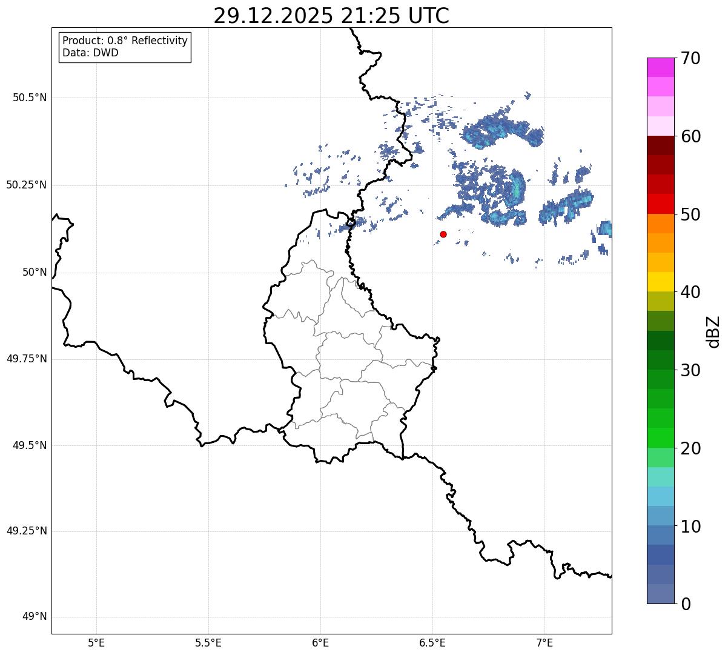Click the 49.5°N latitude label

point(30,445)
